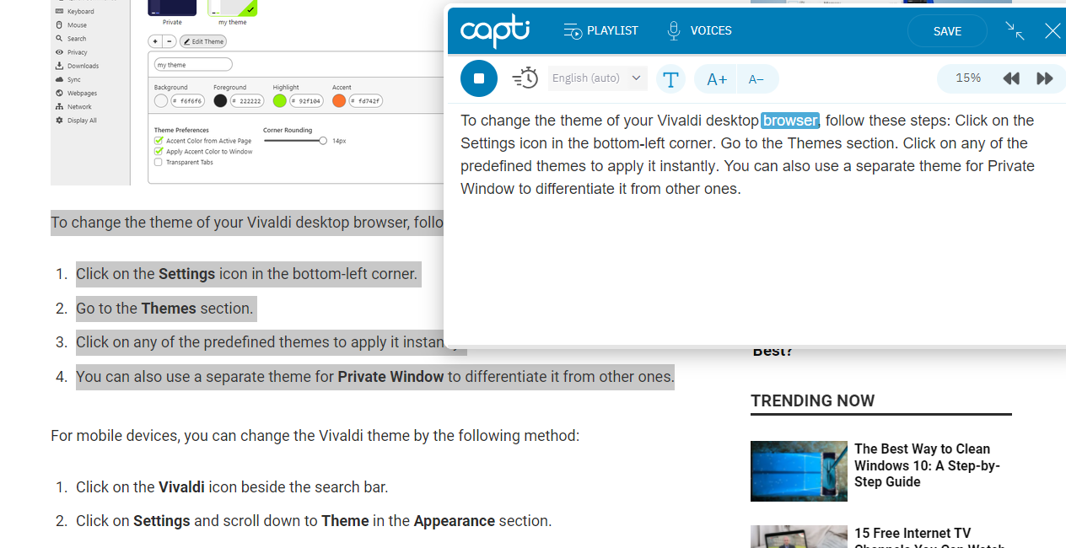The width and height of the screenshot is (1066, 548).
Task: Click the Corner Rounding slider handle
Action: tap(323, 141)
